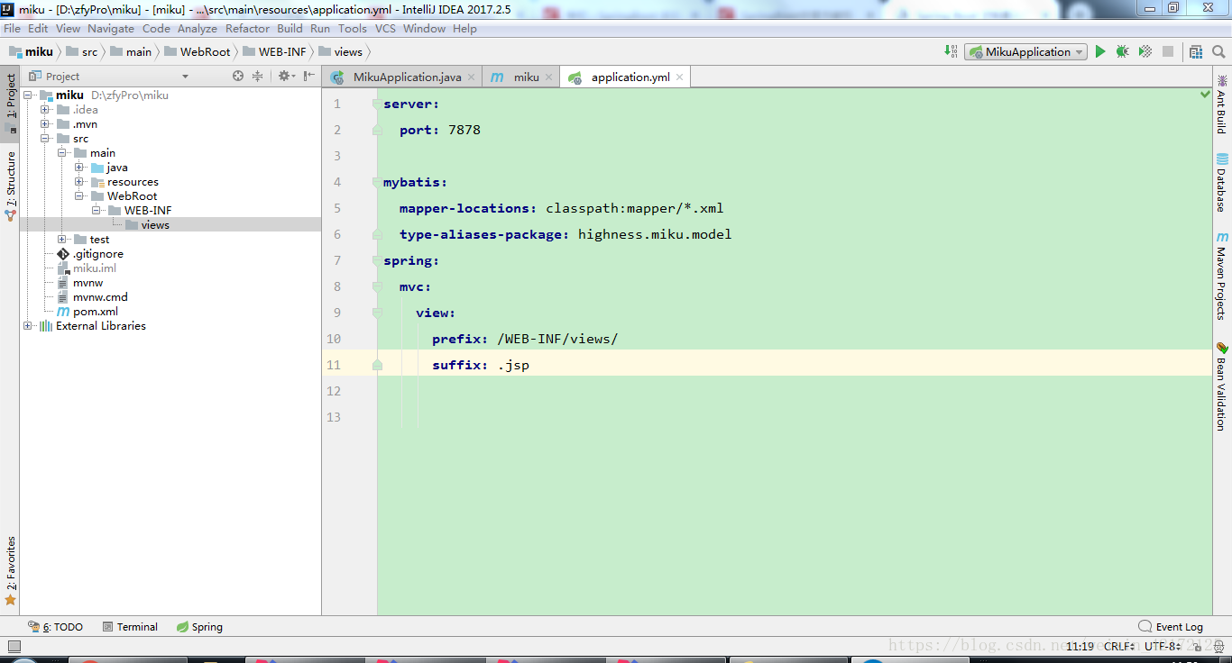Collapse all in Project panel
Screen dimensions: 1232x663
[257, 76]
